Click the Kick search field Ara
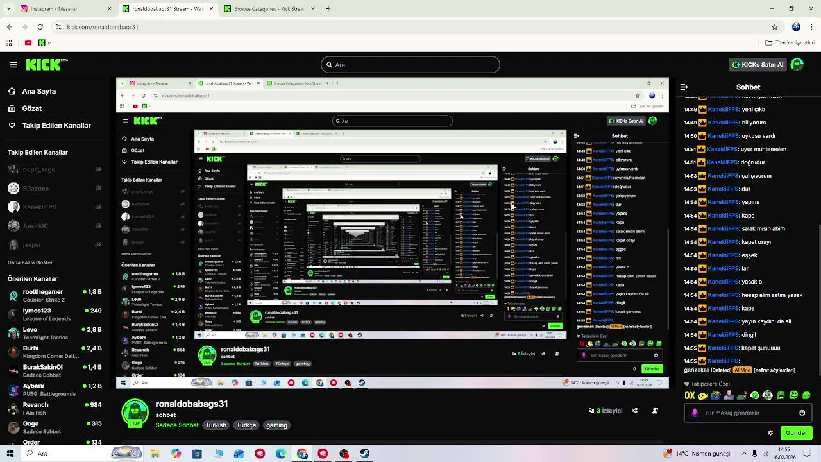Screen dimensions: 821x462 (x=410, y=65)
